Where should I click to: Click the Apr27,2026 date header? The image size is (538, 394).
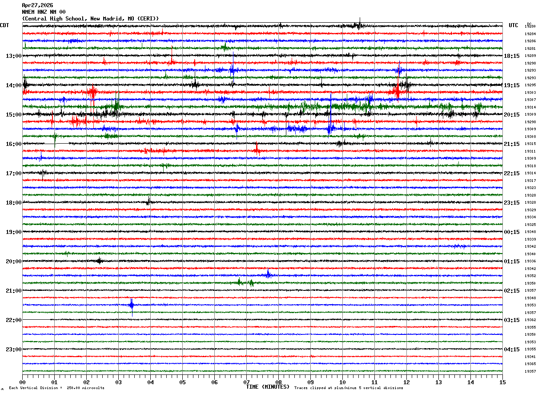[x=37, y=5]
